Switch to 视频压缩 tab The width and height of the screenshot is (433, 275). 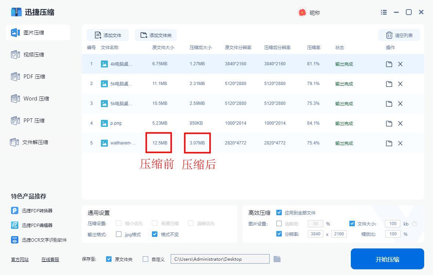click(33, 55)
